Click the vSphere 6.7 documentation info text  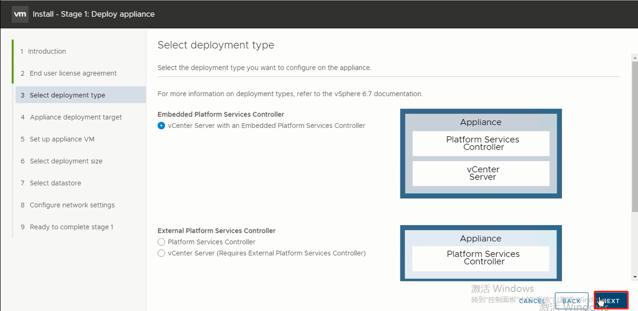(290, 94)
